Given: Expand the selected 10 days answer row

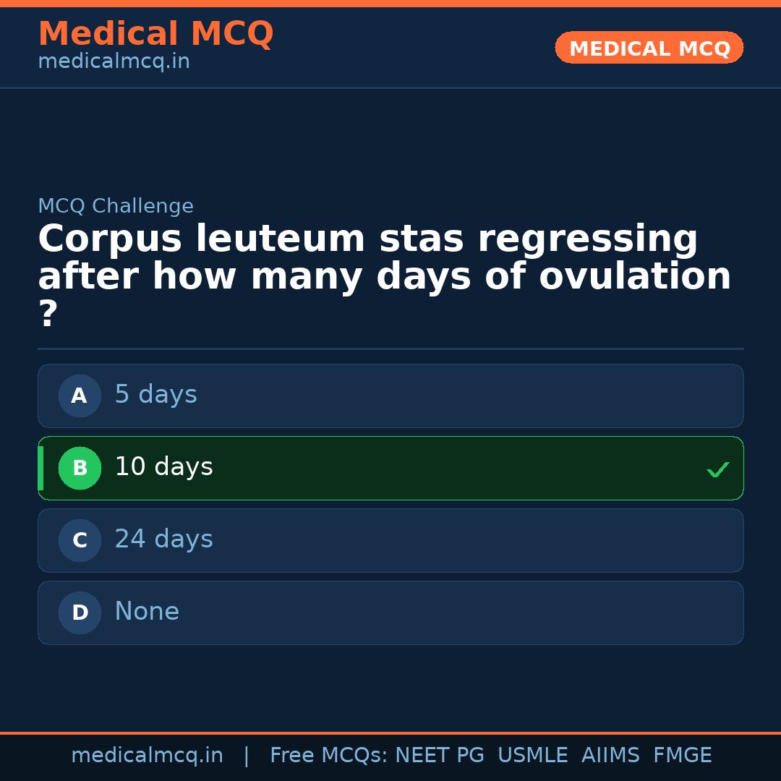Looking at the screenshot, I should tap(390, 468).
